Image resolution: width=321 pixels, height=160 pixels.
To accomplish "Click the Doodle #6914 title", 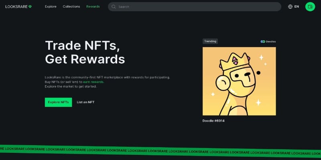I will (213, 121).
